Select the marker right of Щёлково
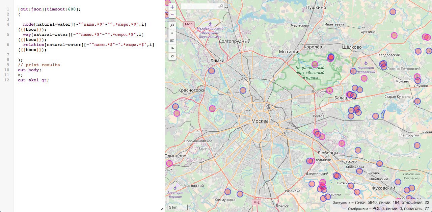The image size is (432, 212). 418,51
